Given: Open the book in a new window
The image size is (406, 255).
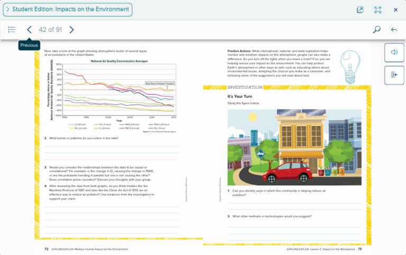Looking at the screenshot, I should (360, 10).
